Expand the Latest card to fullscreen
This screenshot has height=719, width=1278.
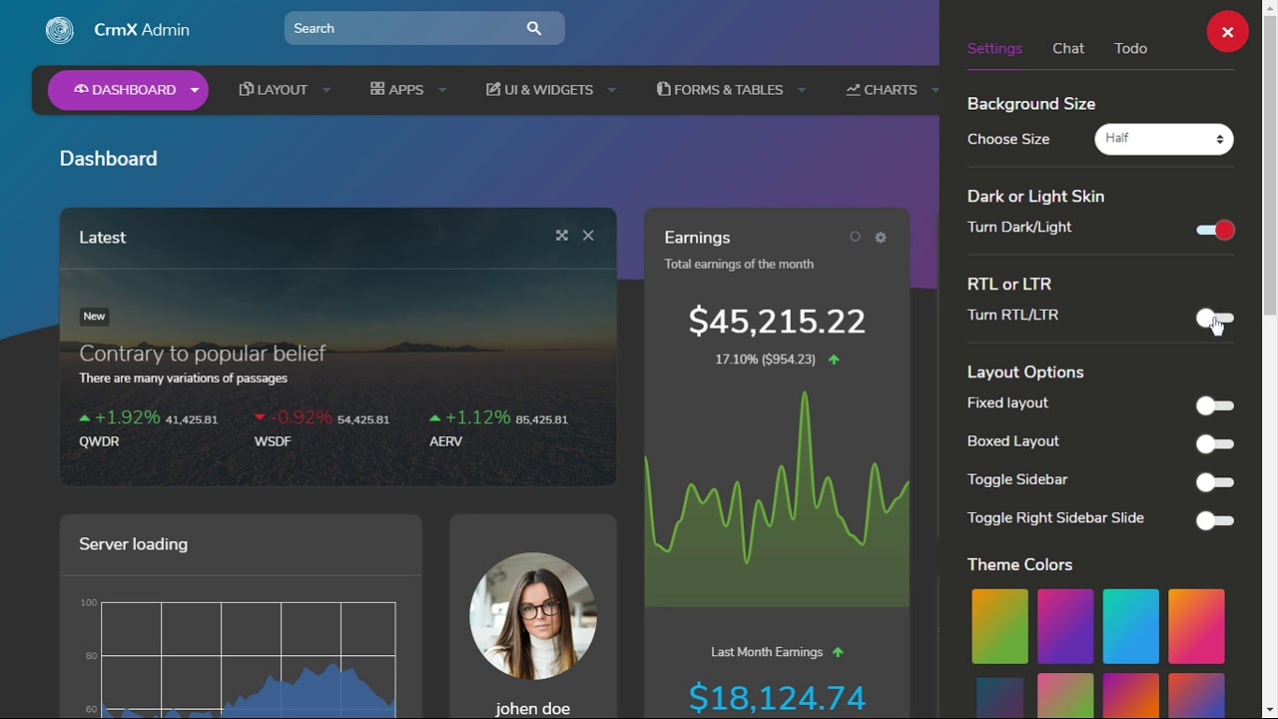(562, 236)
